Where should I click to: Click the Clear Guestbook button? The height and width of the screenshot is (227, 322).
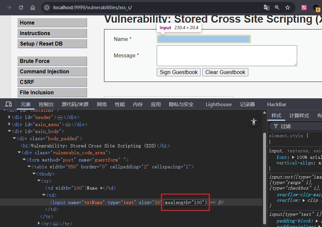(x=225, y=72)
